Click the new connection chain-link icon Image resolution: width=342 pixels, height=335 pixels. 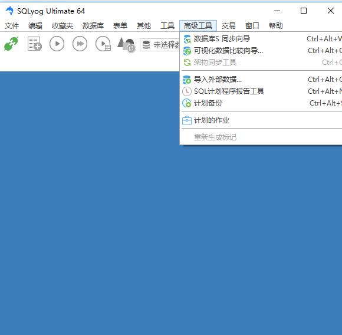[11, 44]
